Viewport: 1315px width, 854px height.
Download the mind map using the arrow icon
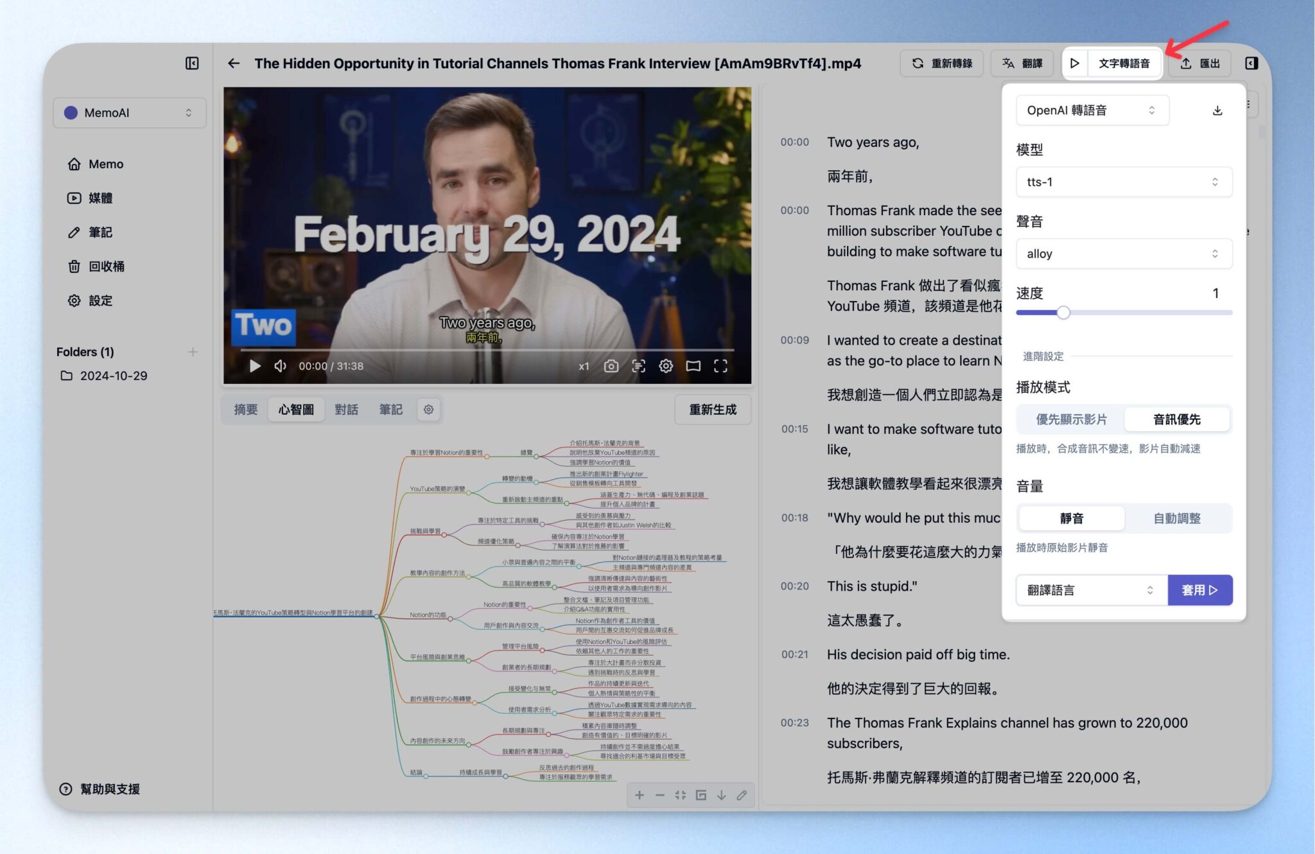(x=721, y=795)
